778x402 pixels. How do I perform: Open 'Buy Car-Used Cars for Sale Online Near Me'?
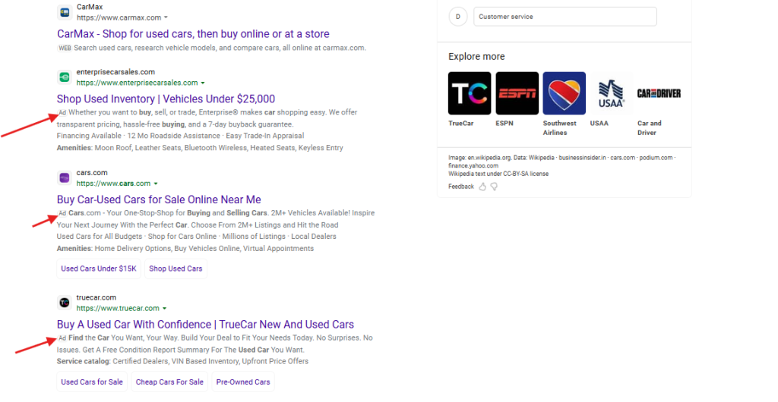coord(159,199)
